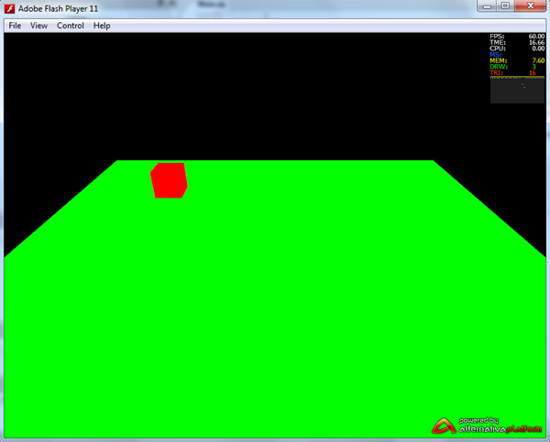Click the Adobe Flash Player 11 title text

point(59,8)
